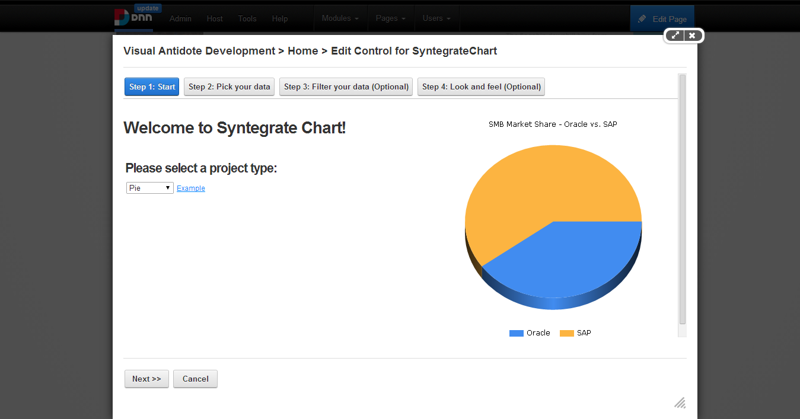Click the blue Oracle legend swatch

517,333
